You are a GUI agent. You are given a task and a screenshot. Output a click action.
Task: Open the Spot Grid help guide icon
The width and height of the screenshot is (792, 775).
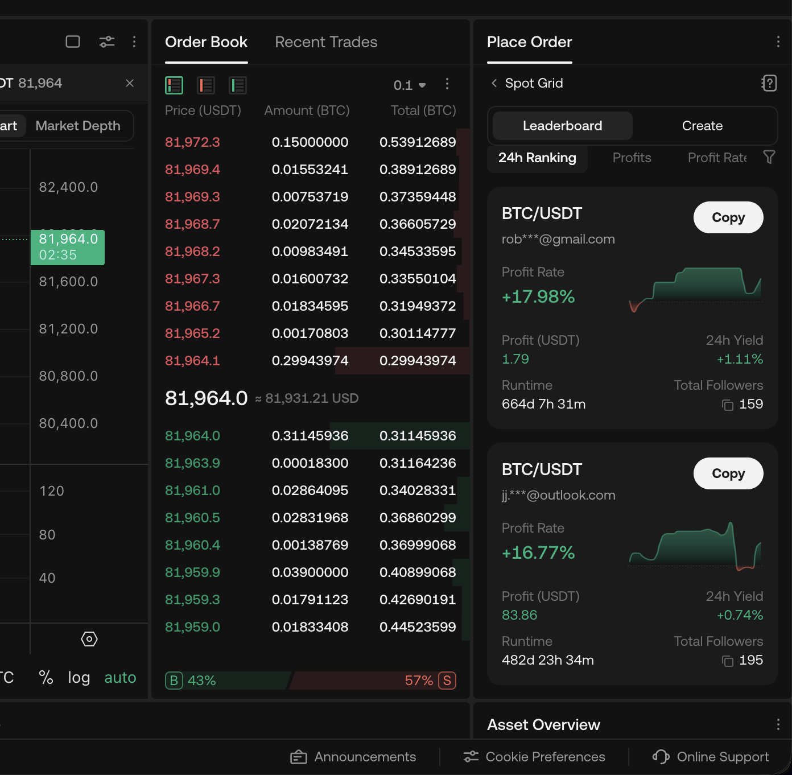tap(769, 83)
